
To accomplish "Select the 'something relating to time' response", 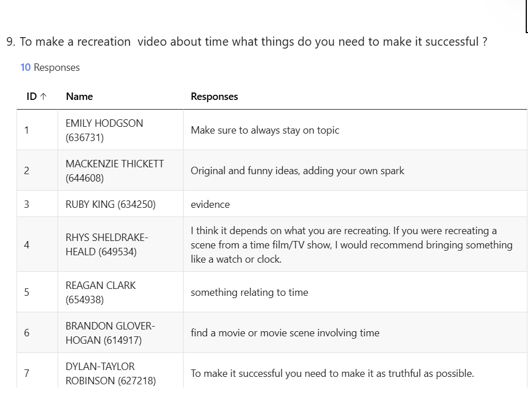I will pyautogui.click(x=249, y=292).
